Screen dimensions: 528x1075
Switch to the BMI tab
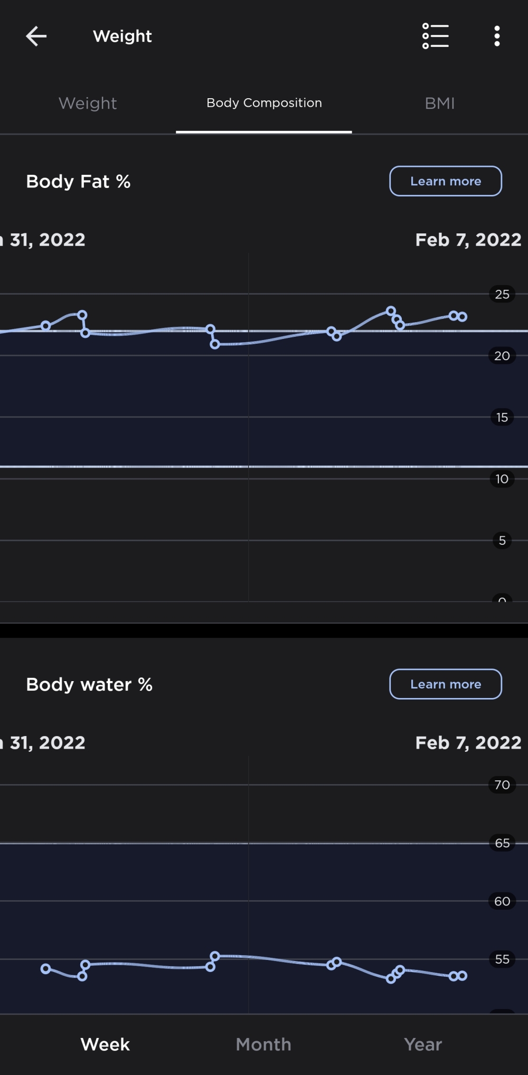pyautogui.click(x=440, y=103)
